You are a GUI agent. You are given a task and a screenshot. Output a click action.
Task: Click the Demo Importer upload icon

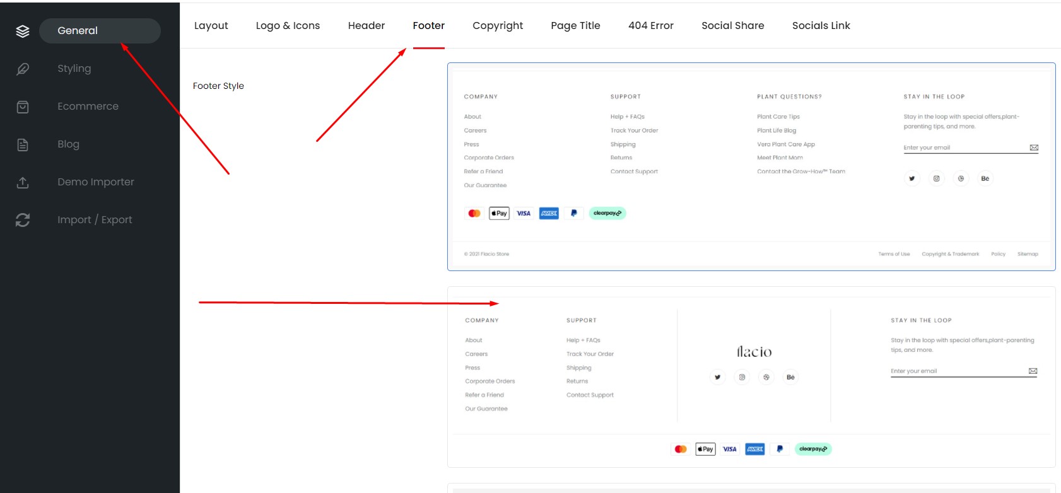(x=23, y=182)
